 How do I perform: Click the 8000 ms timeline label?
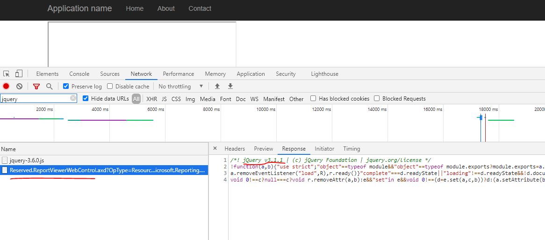[x=211, y=109]
